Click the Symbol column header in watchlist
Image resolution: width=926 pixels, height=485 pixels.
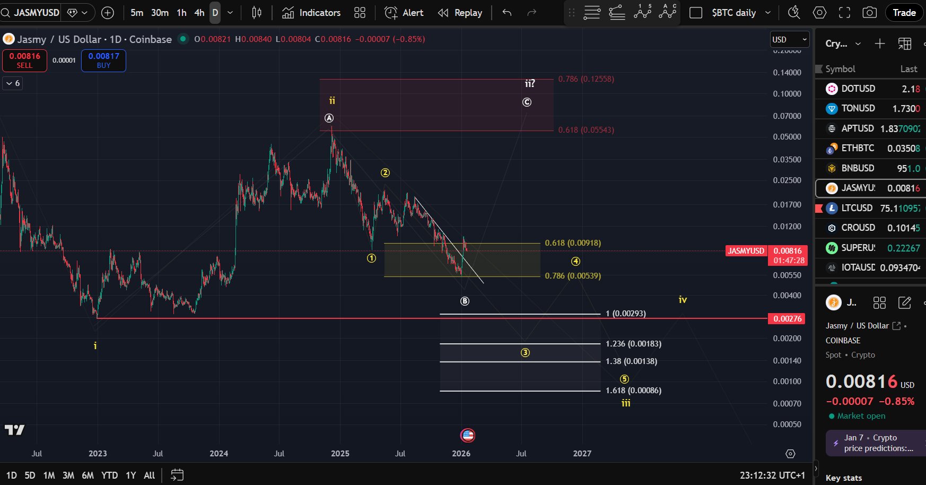point(840,69)
